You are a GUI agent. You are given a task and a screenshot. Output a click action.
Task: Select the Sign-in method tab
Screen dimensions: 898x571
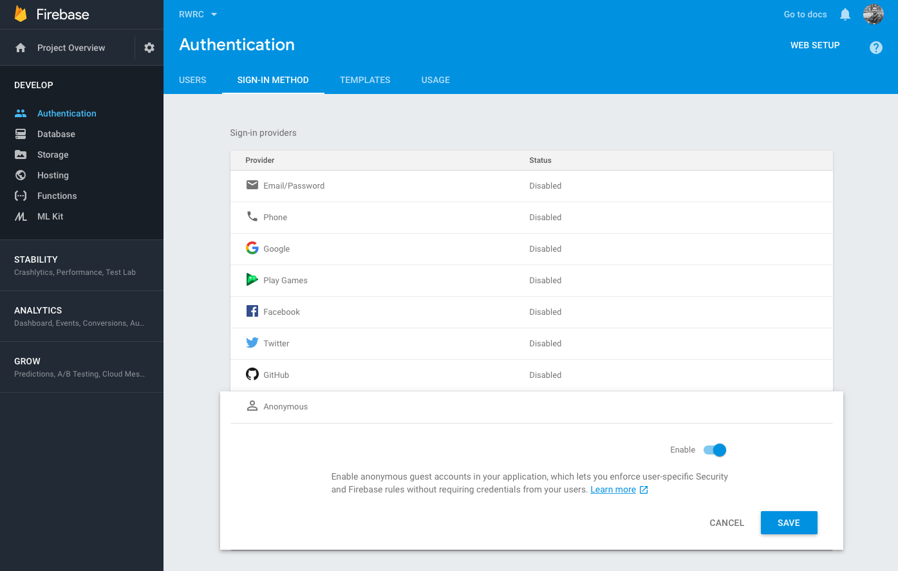coord(273,80)
